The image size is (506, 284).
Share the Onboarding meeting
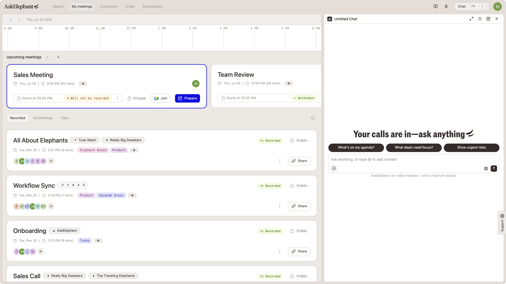tap(299, 251)
